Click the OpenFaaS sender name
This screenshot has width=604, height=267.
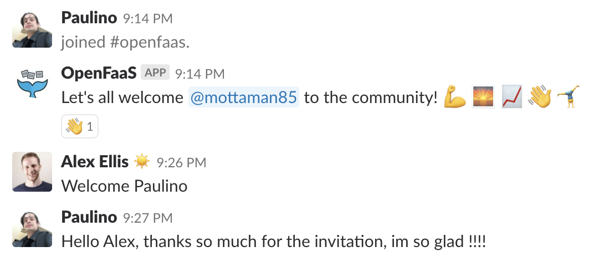click(x=99, y=73)
